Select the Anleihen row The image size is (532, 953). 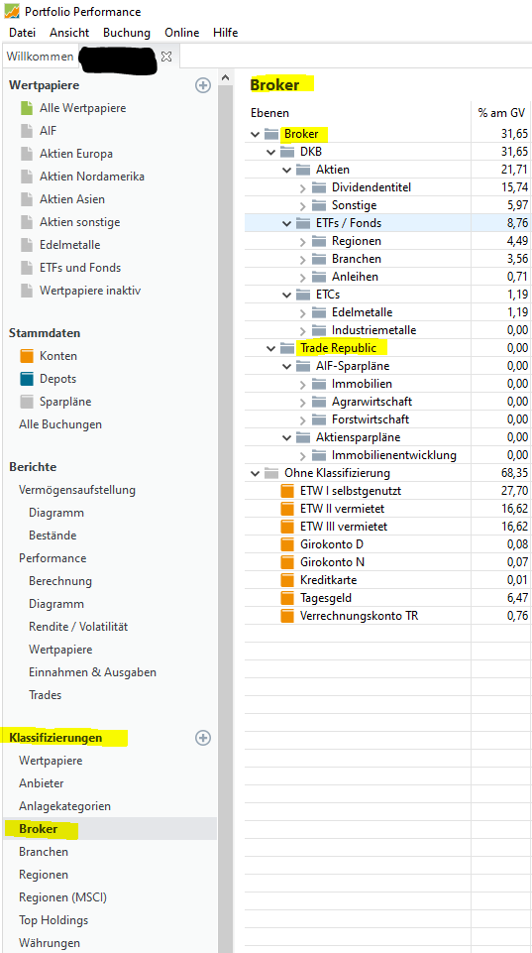[x=387, y=277]
